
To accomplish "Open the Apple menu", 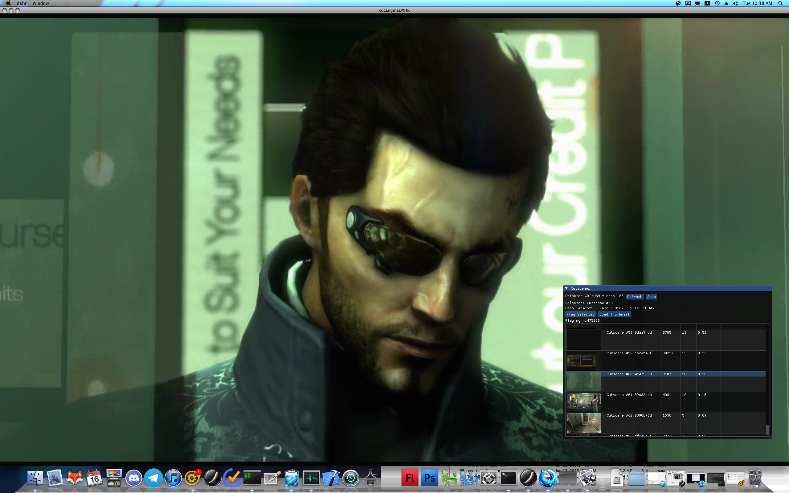I will pyautogui.click(x=9, y=3).
